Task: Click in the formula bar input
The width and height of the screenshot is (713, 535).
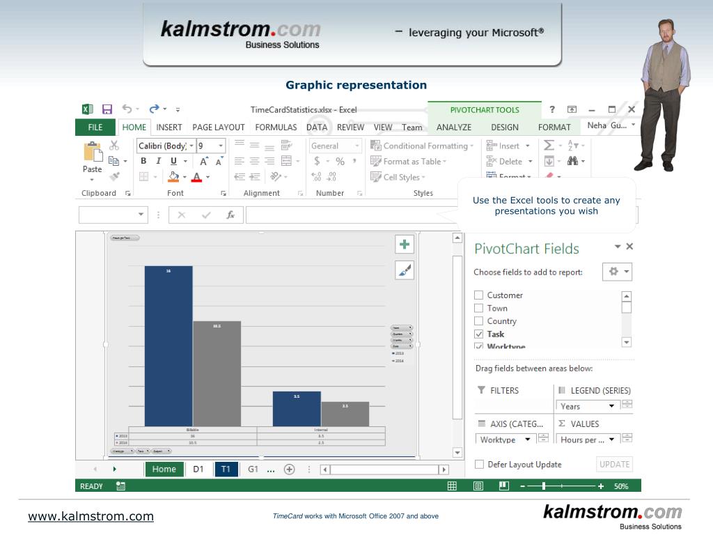Action: tap(350, 215)
